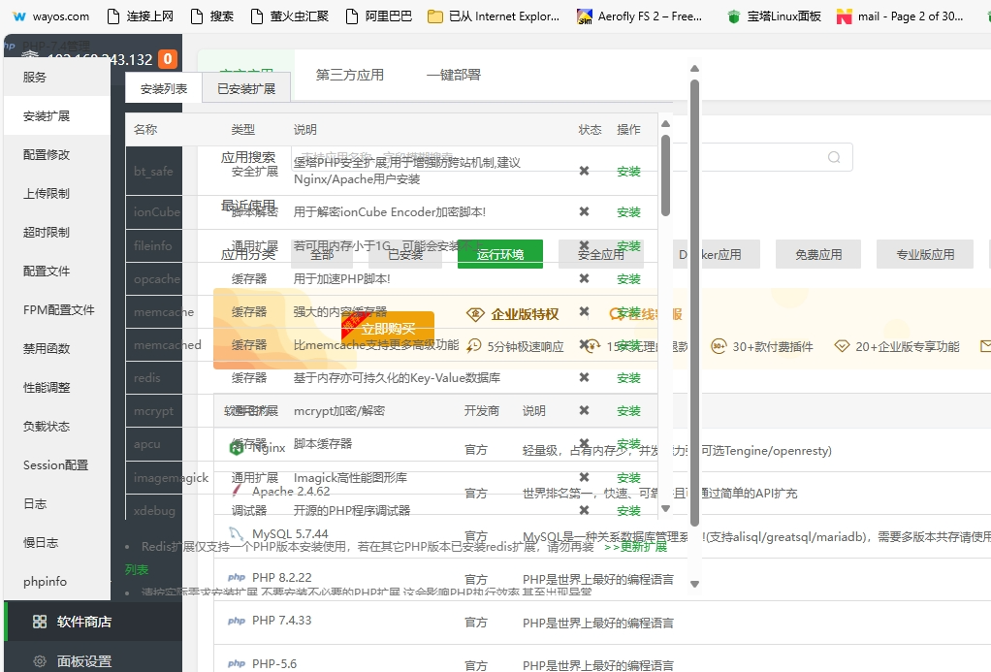Click 安装 for the imagemagick extension
Screen dimensions: 991x672
(x=629, y=478)
